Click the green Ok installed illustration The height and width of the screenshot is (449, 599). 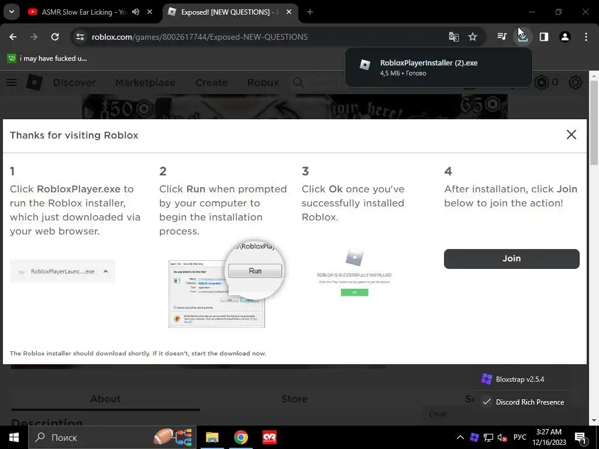(354, 292)
